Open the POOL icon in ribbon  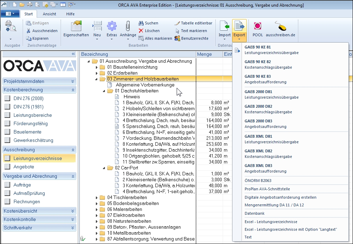pyautogui.click(x=258, y=27)
